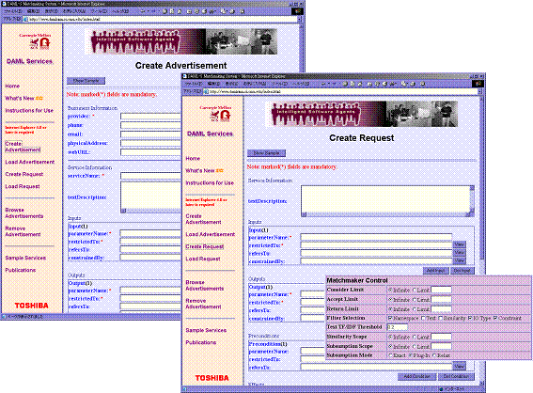
Task: Click the page icon in Create Request address bar
Action: [206, 91]
